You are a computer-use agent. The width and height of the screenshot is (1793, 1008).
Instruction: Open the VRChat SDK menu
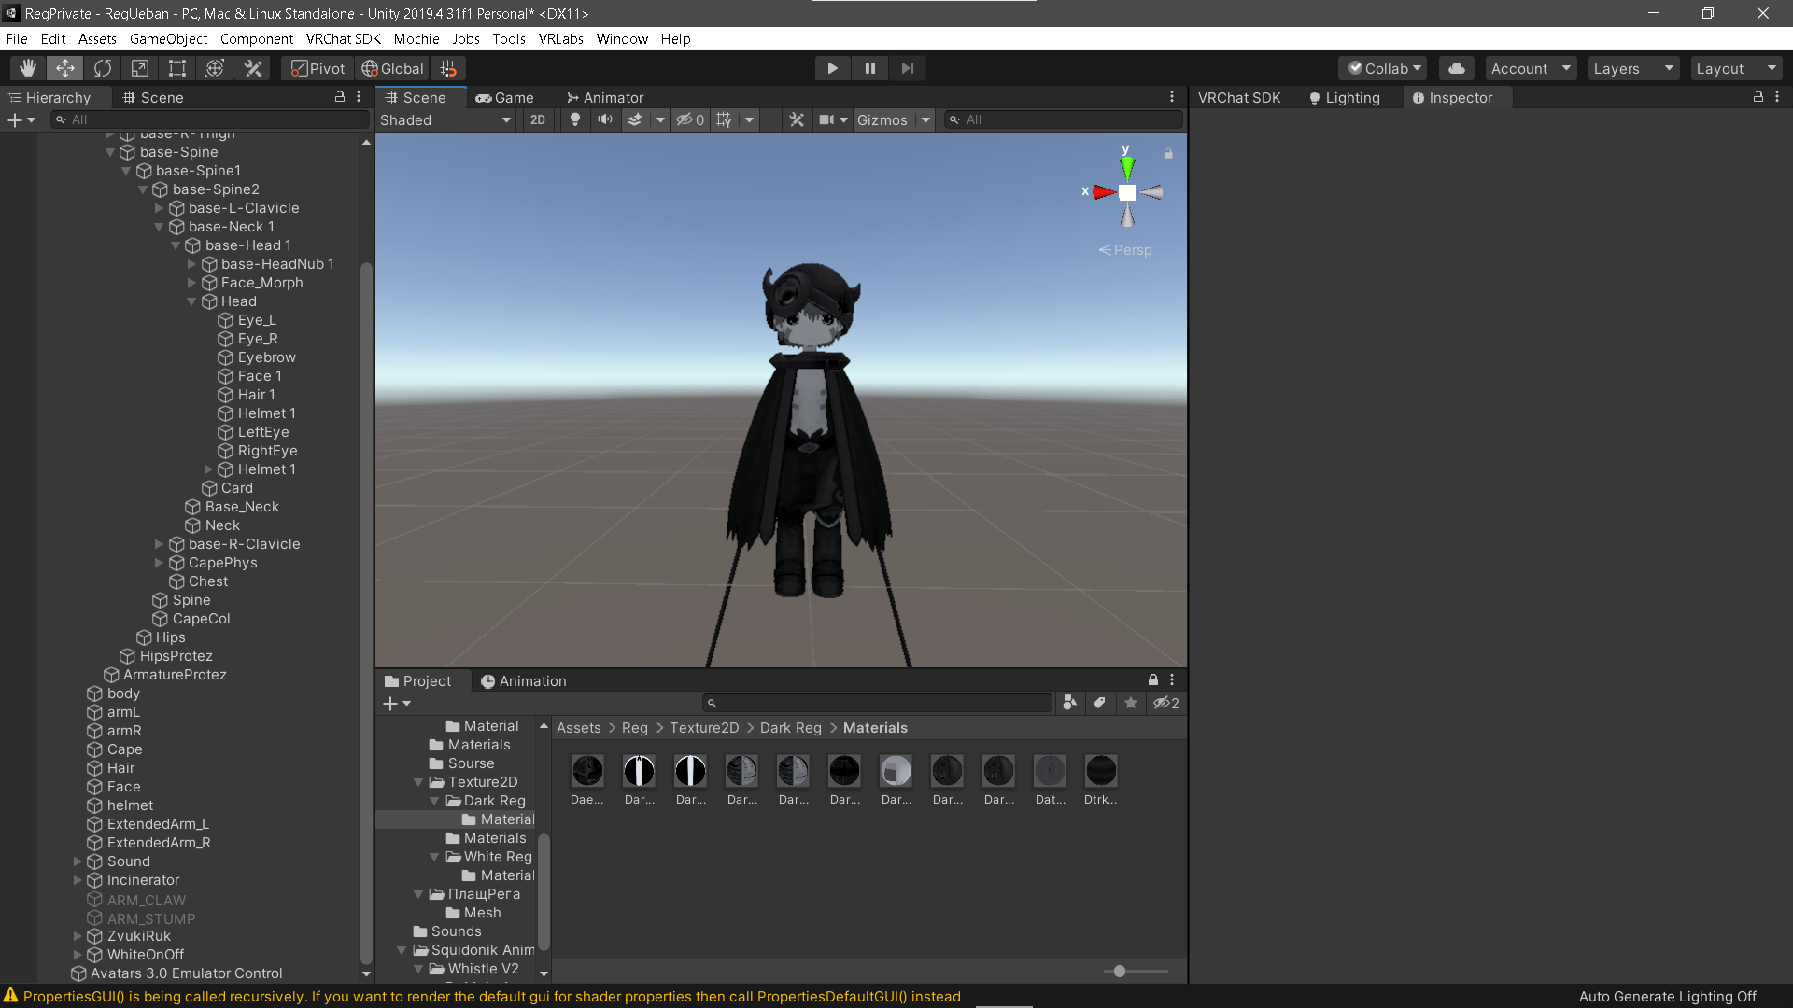[x=343, y=39]
